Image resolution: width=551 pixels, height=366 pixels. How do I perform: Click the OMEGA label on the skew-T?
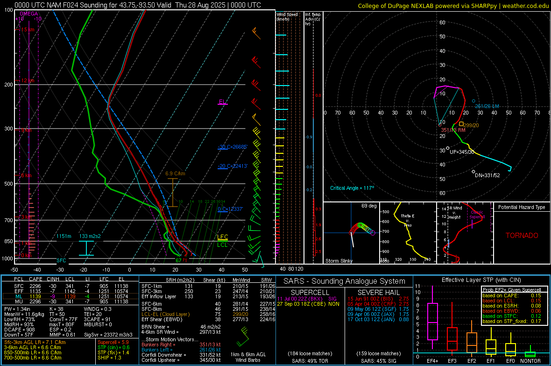[29, 14]
